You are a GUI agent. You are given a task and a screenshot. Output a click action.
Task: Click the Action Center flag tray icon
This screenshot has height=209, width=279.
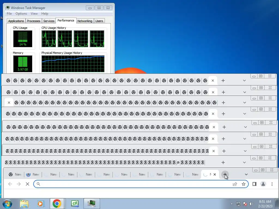[x=245, y=204]
